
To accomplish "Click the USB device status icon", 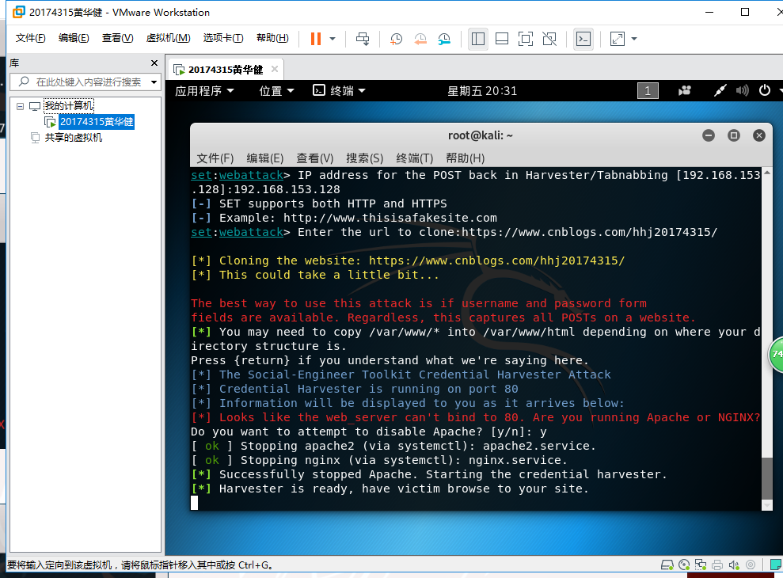I will tap(750, 565).
